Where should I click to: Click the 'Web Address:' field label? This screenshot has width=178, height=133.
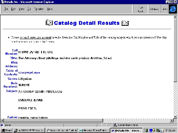[x=11, y=64]
